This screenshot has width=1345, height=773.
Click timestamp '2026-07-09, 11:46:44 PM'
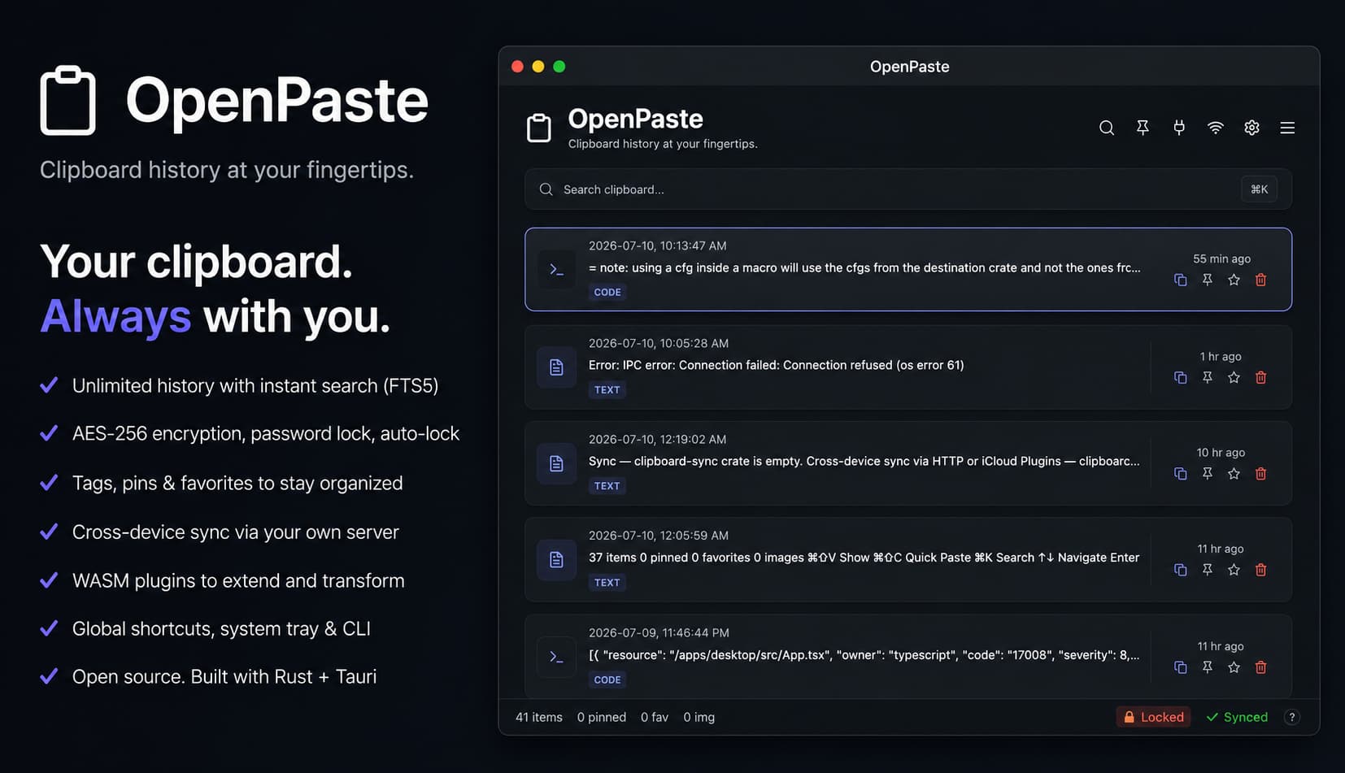click(659, 632)
